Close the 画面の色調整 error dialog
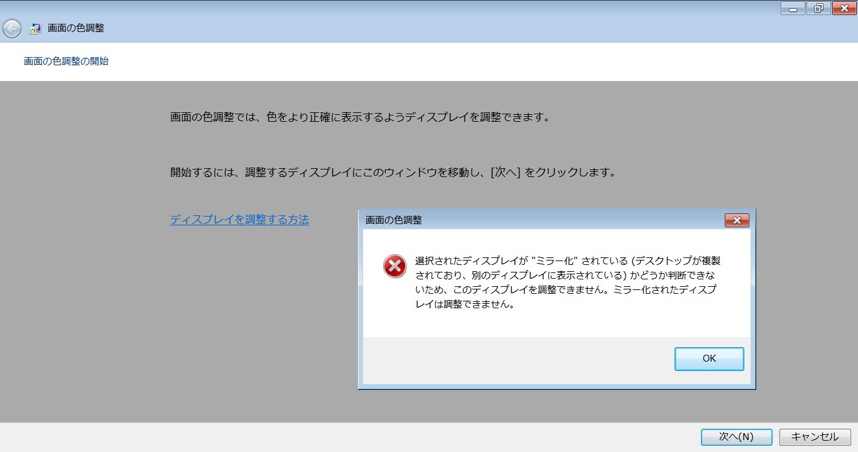 coord(737,220)
